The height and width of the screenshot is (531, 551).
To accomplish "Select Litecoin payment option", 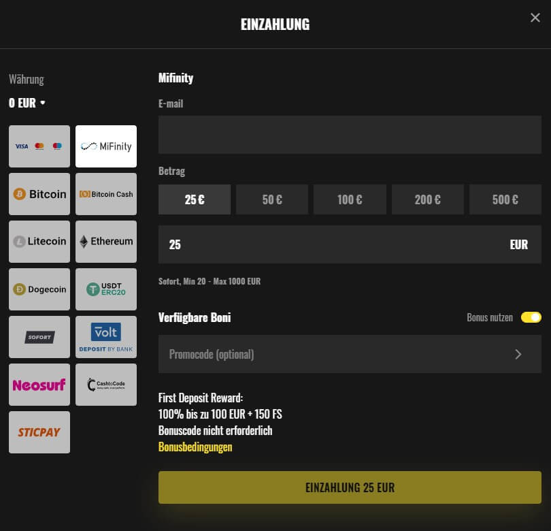I will pos(39,242).
